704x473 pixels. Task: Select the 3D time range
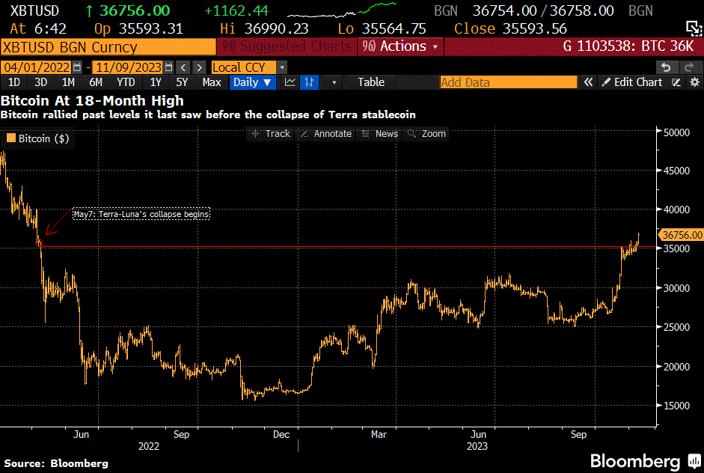click(40, 82)
